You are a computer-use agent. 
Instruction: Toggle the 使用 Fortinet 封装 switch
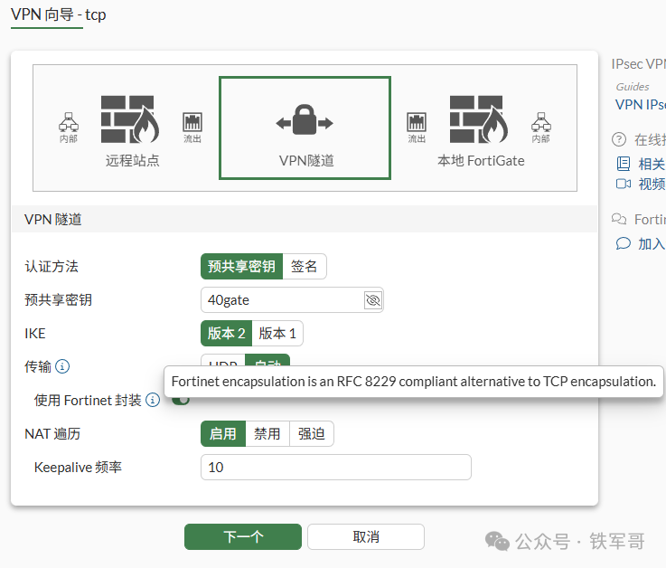coord(181,401)
